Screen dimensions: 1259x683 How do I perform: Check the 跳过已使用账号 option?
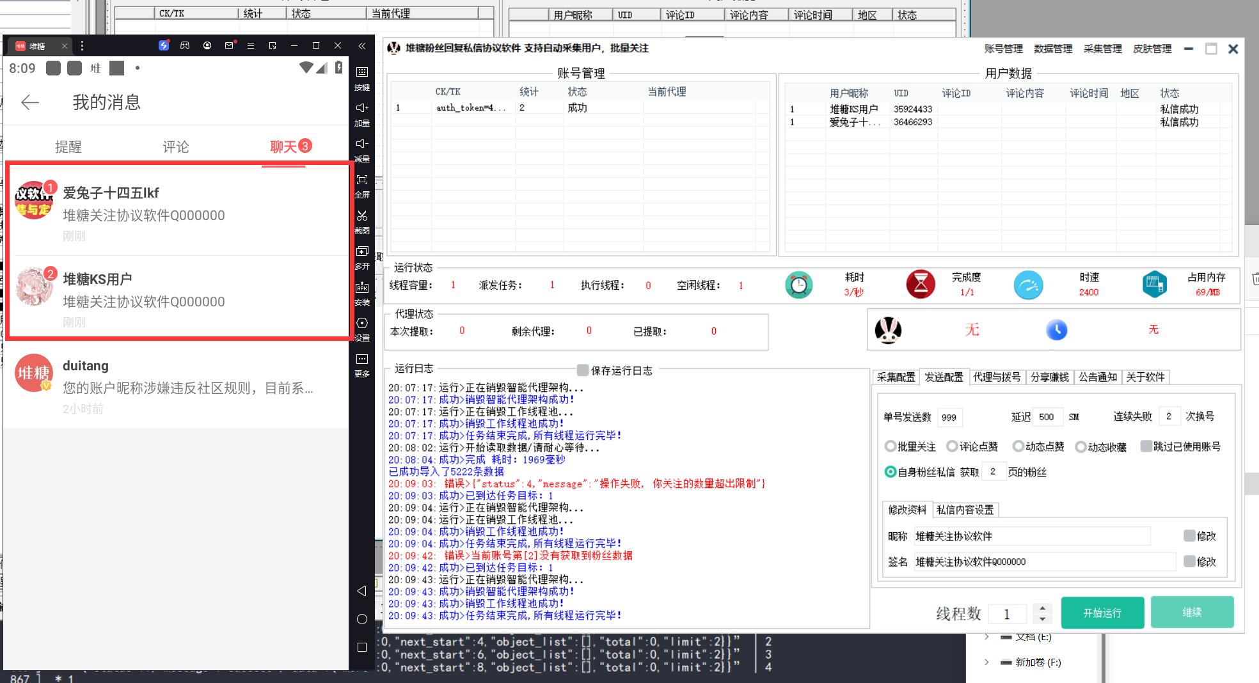[x=1146, y=446]
